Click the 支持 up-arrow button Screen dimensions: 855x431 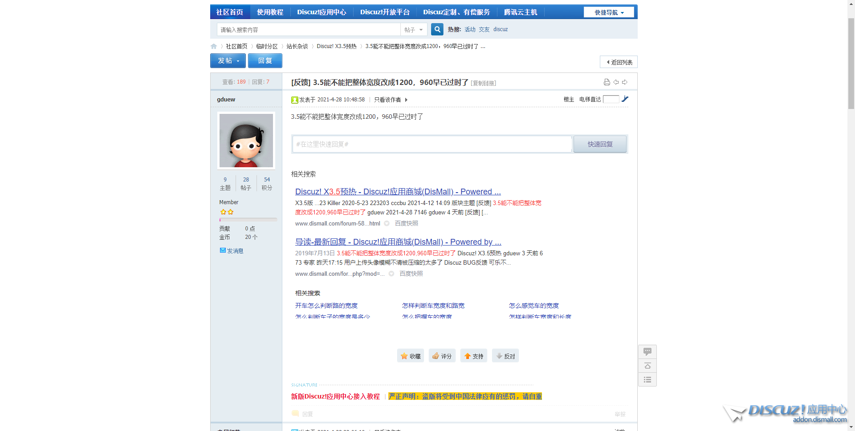(x=473, y=356)
